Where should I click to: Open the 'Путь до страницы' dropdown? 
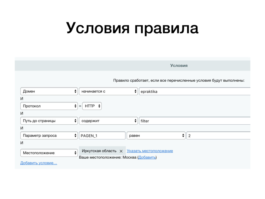(49, 121)
